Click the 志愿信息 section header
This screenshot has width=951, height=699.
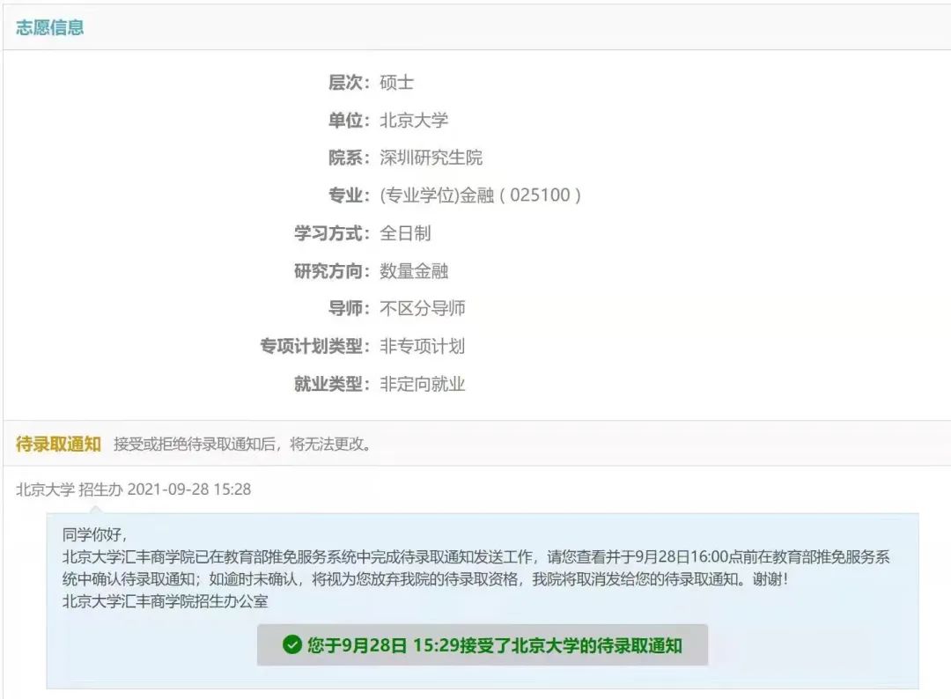pyautogui.click(x=49, y=27)
